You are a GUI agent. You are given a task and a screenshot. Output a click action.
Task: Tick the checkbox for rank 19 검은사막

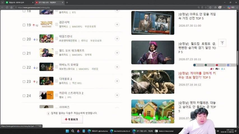(24, 25)
